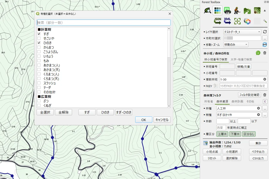Click the フィルタ設定確認 button
The image size is (269, 179).
[x=249, y=95]
